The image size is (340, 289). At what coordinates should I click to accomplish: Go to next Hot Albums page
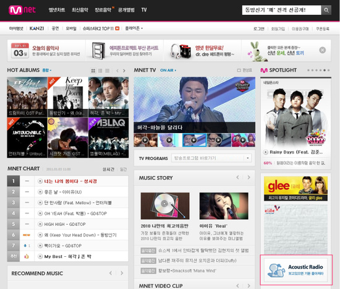pyautogui.click(x=124, y=71)
